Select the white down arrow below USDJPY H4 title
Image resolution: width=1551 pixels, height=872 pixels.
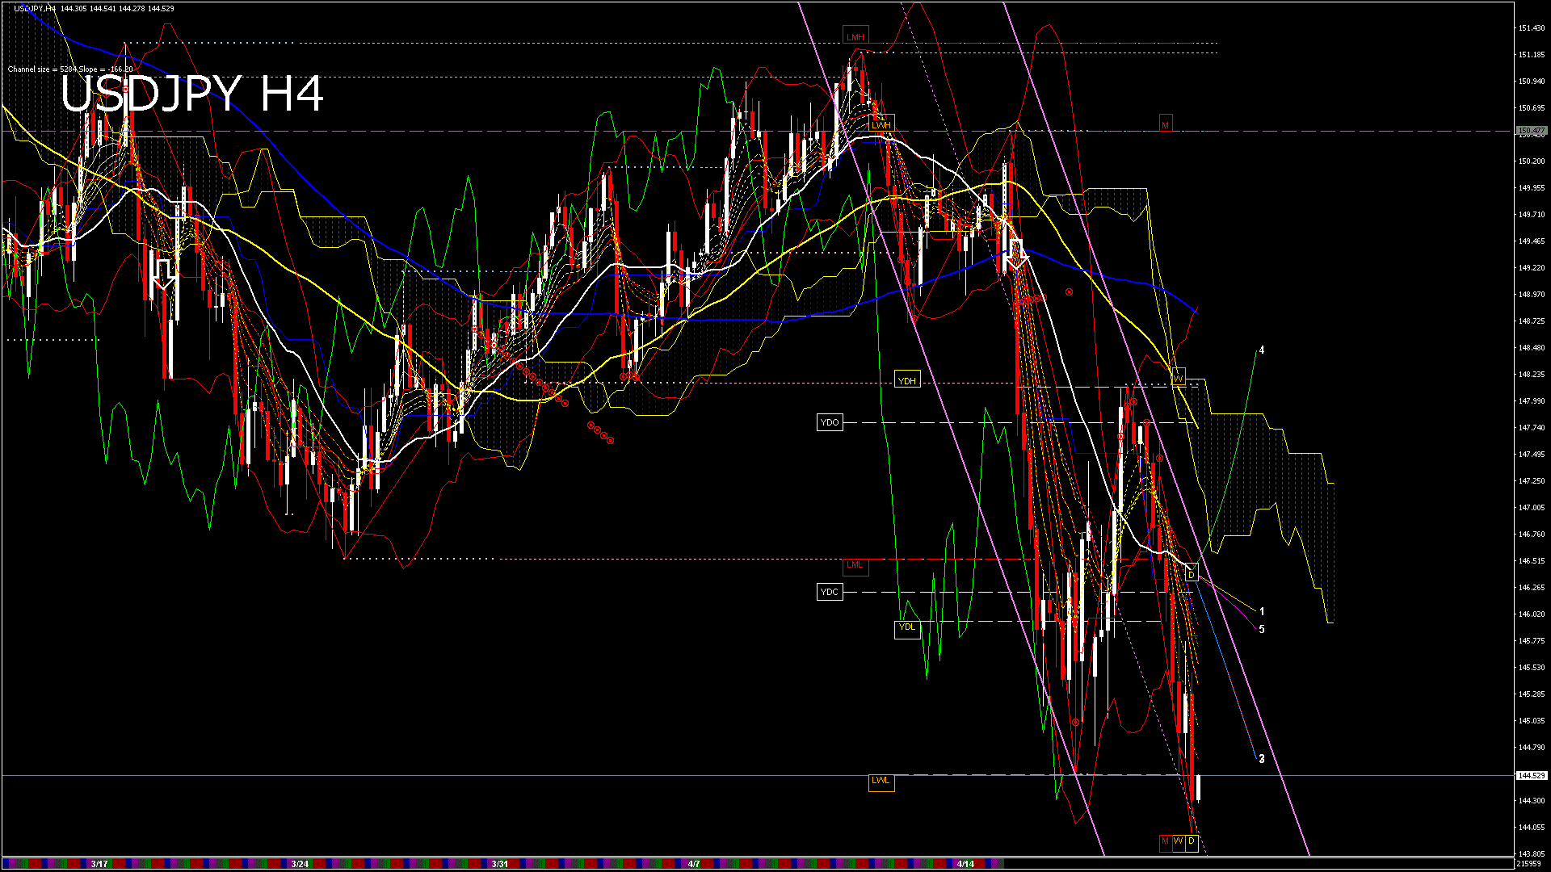tap(164, 275)
